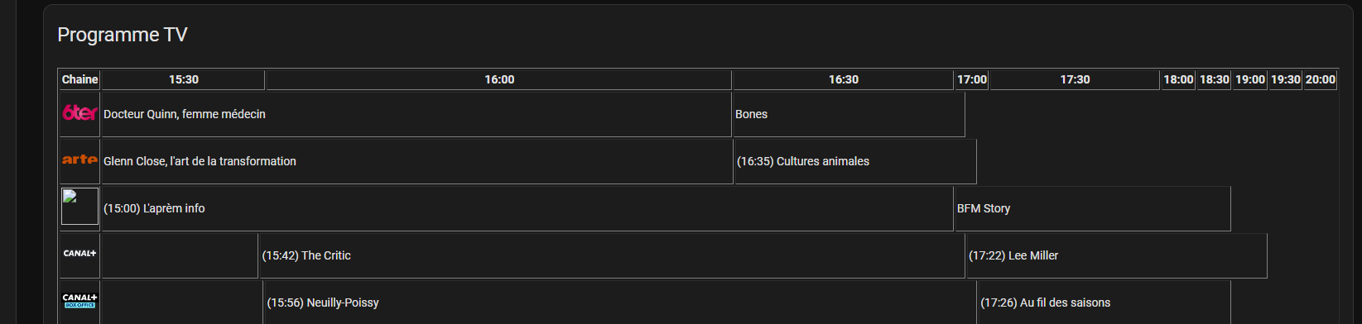Viewport: 1362px width, 324px height.
Task: Select Lee Miller at 17:22
Action: coord(1116,255)
